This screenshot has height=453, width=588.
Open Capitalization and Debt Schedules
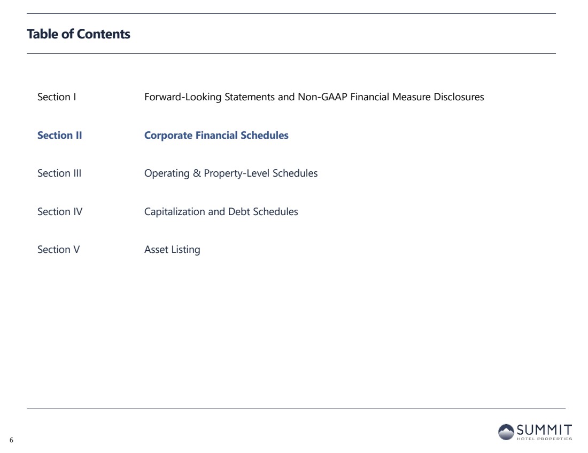pos(221,212)
